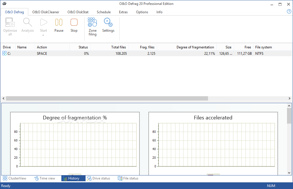The height and width of the screenshot is (189, 293).
Task: Switch to File status tab
Action: pyautogui.click(x=128, y=178)
